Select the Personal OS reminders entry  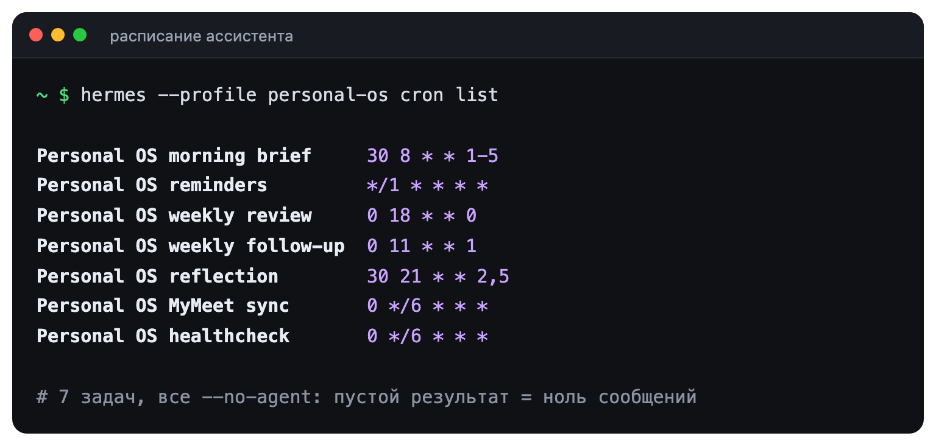[x=263, y=185]
